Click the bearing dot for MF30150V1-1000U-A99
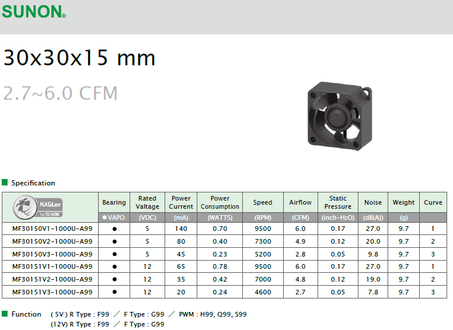The image size is (453, 330). click(114, 229)
